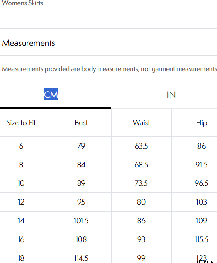The image size is (217, 263).
Task: Select the CM units tab
Action: (x=51, y=95)
